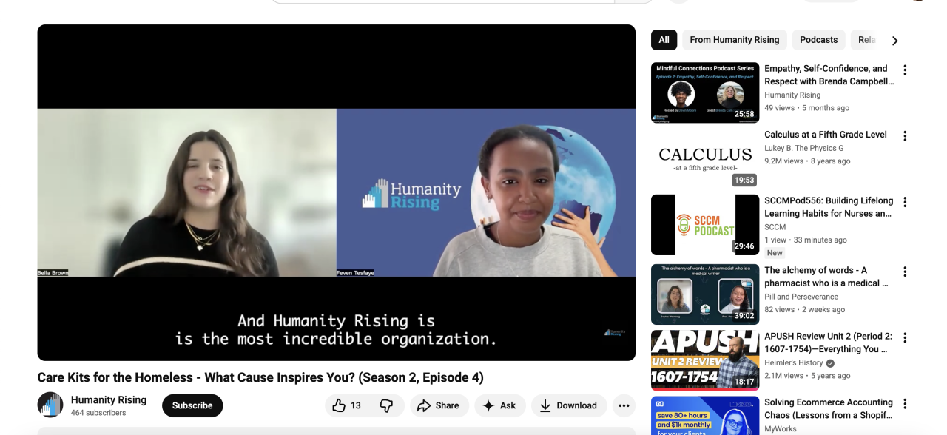Open more actions menu beside Download

[624, 405]
